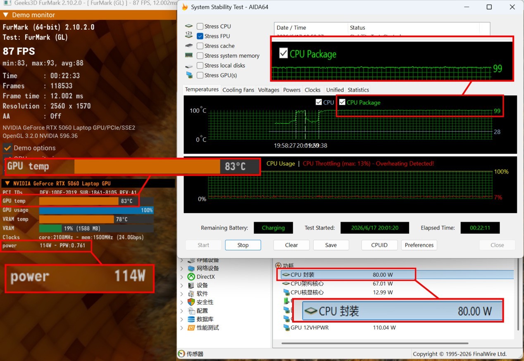Click the RAM stick icon beside Stress system memory
This screenshot has width=524, height=361.
click(189, 55)
